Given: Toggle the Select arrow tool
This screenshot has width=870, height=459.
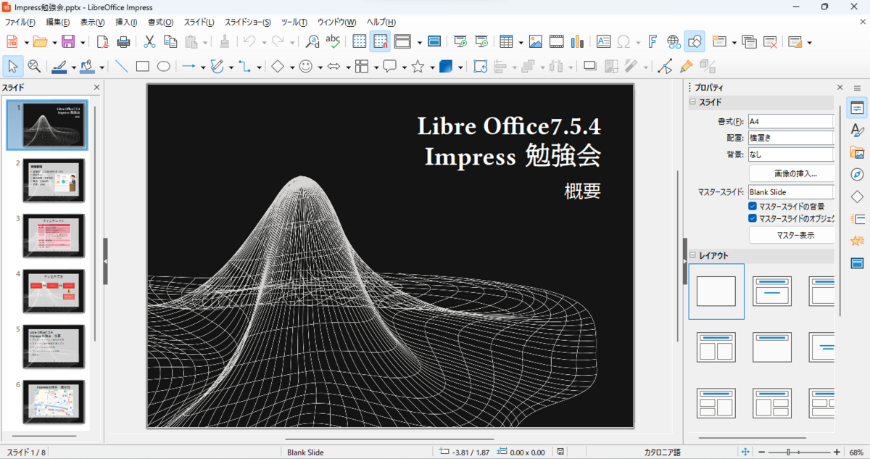Looking at the screenshot, I should click(x=12, y=67).
